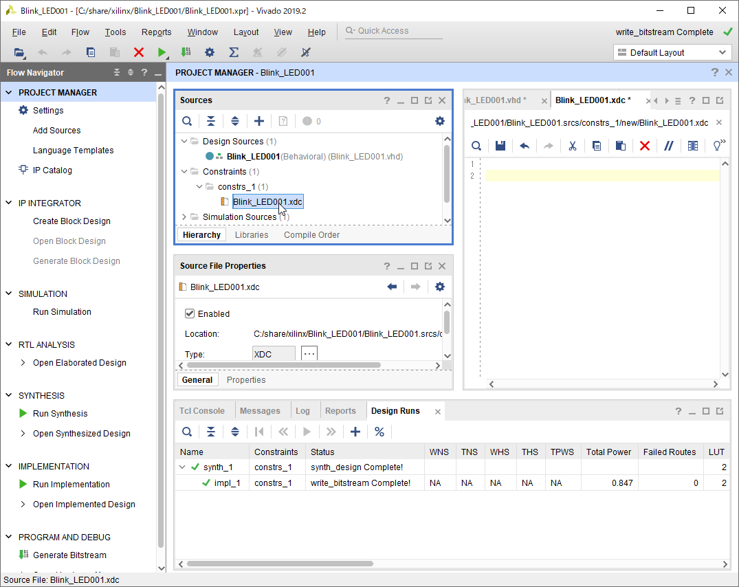739x587 pixels.
Task: Save file using editor floppy disk icon
Action: tap(500, 146)
